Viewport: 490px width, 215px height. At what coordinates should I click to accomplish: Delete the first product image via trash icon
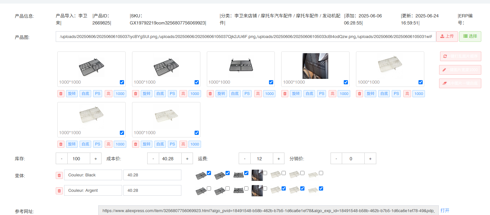61,94
